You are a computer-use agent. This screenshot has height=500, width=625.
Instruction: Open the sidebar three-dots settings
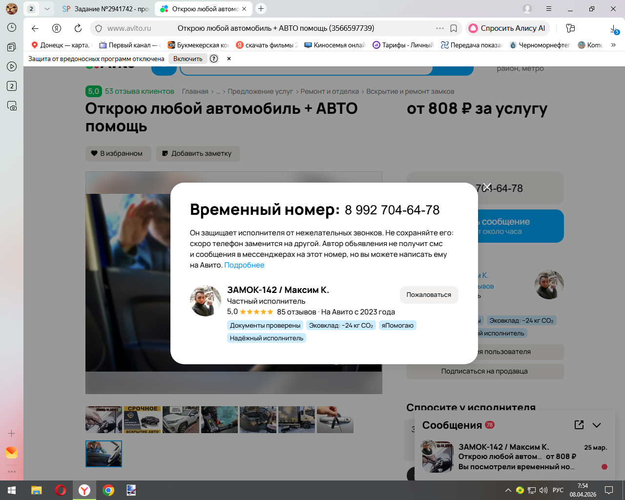tap(12, 472)
